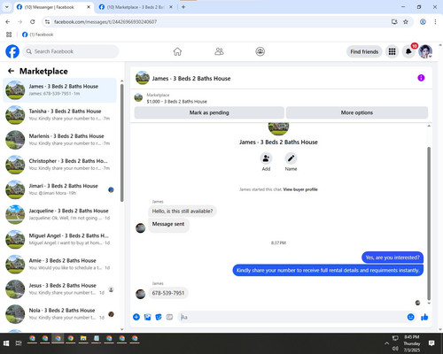Open Christopher conversation in list

[59, 165]
